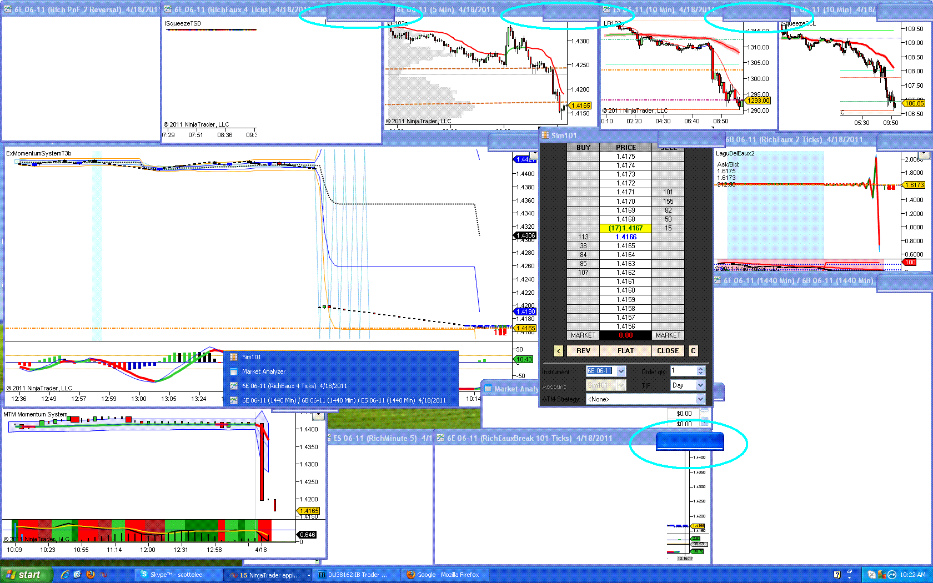The height and width of the screenshot is (583, 933).
Task: Click the chart icon of 6E RichEauxBreak 101 Ticks window
Action: point(440,438)
